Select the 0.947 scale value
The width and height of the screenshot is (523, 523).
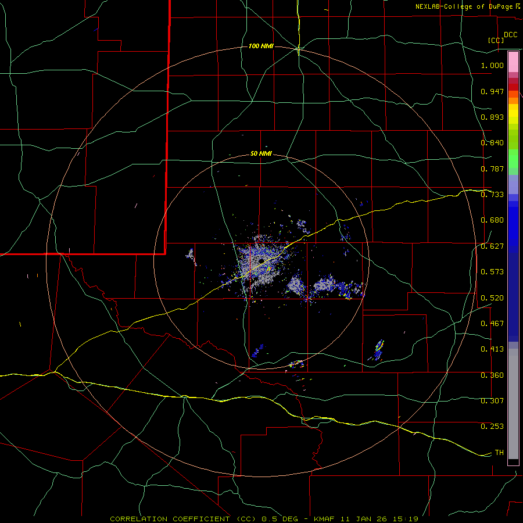492,91
